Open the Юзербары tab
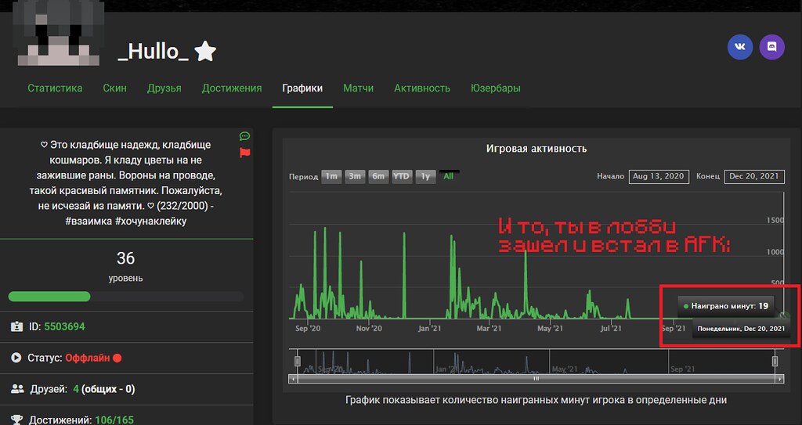Image resolution: width=802 pixels, height=425 pixels. point(495,88)
